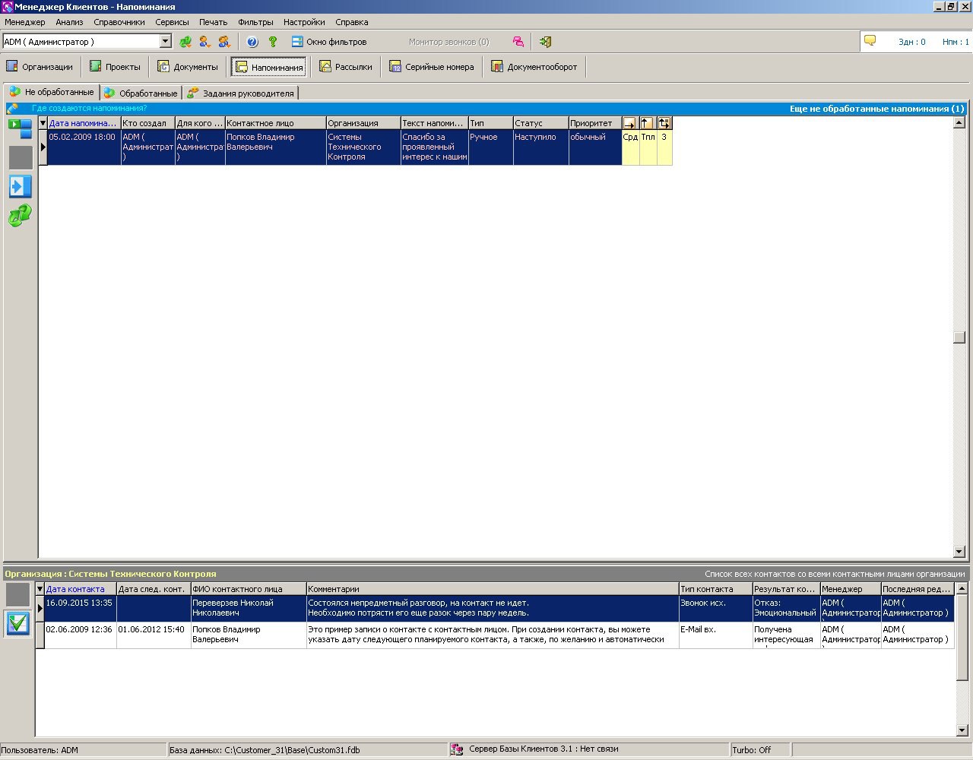Open help via blue question mark icon
Screen dimensions: 973x760
pos(252,42)
